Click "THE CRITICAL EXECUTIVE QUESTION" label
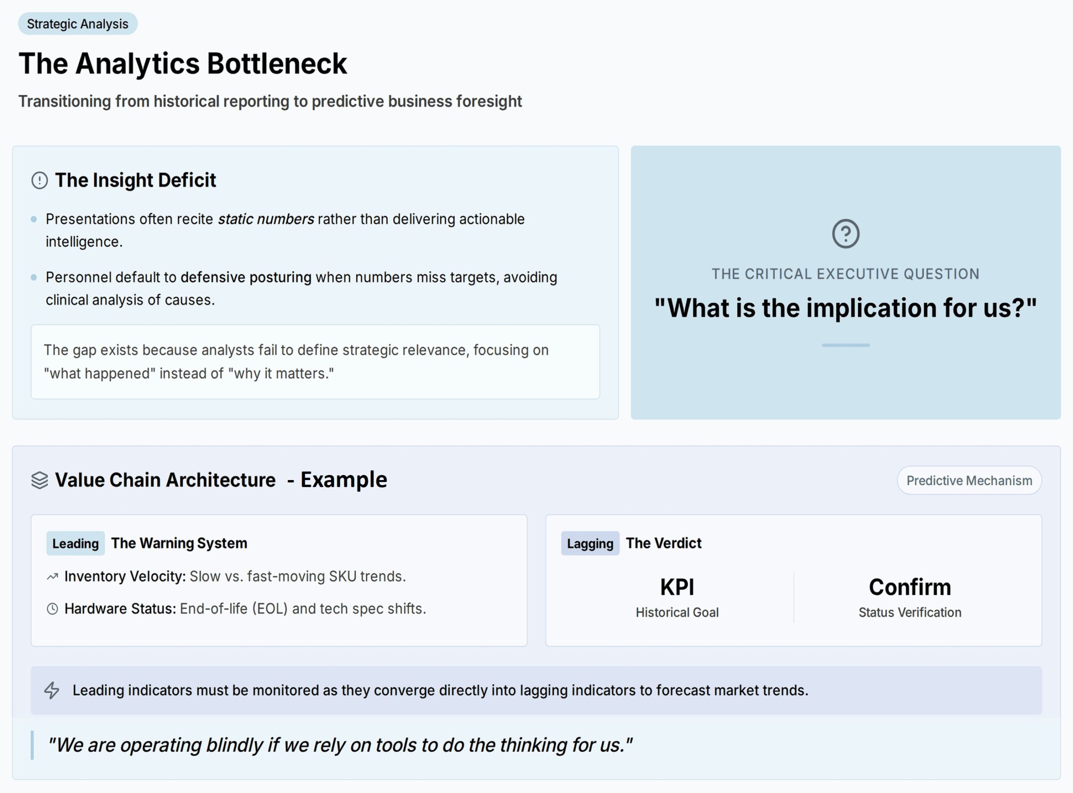 pos(845,274)
